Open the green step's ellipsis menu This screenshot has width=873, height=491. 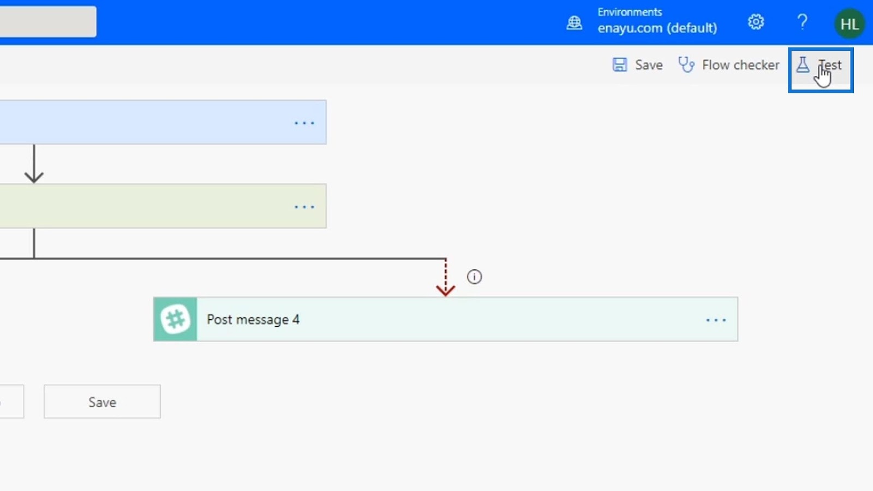304,207
